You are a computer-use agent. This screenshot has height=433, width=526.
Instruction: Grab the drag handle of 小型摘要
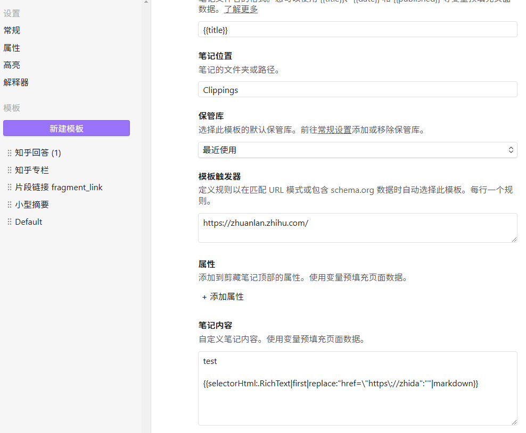pos(10,205)
